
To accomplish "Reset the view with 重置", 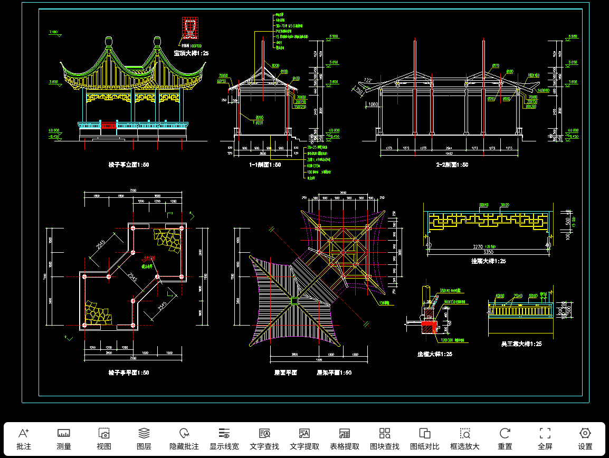I will click(505, 438).
